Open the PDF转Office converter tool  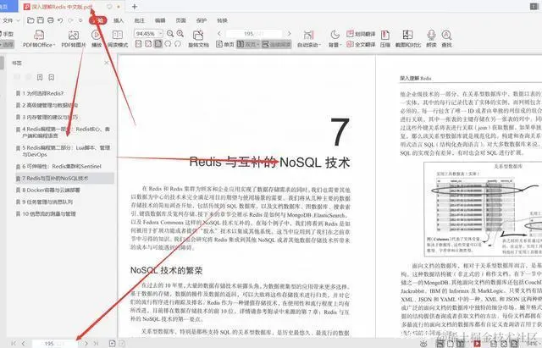click(x=39, y=38)
